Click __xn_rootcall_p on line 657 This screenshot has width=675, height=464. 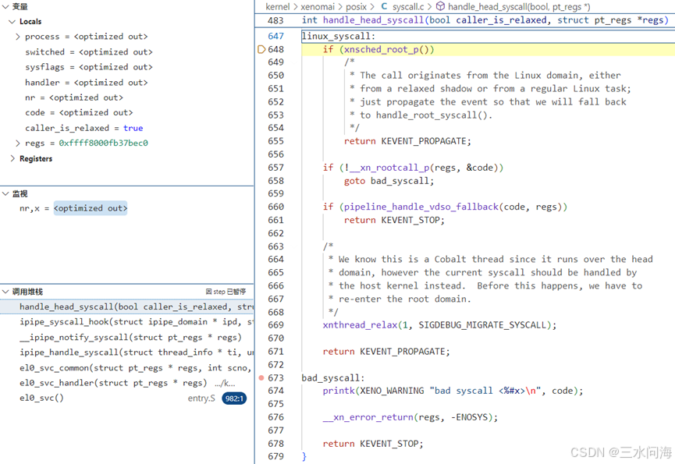coord(389,168)
